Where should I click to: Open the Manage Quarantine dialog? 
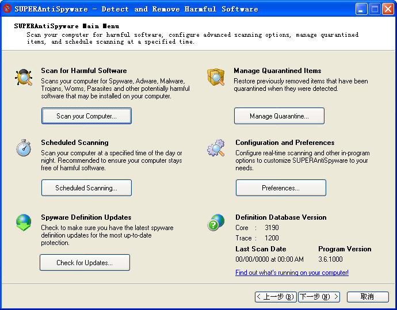coord(279,116)
